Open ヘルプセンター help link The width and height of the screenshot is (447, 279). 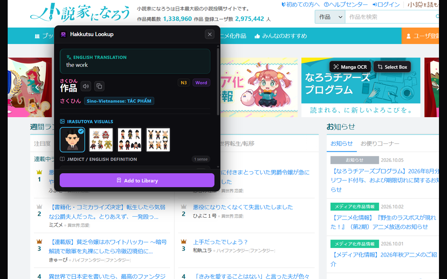[346, 5]
